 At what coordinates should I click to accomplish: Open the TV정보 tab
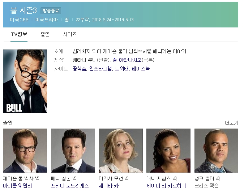[x=19, y=34]
